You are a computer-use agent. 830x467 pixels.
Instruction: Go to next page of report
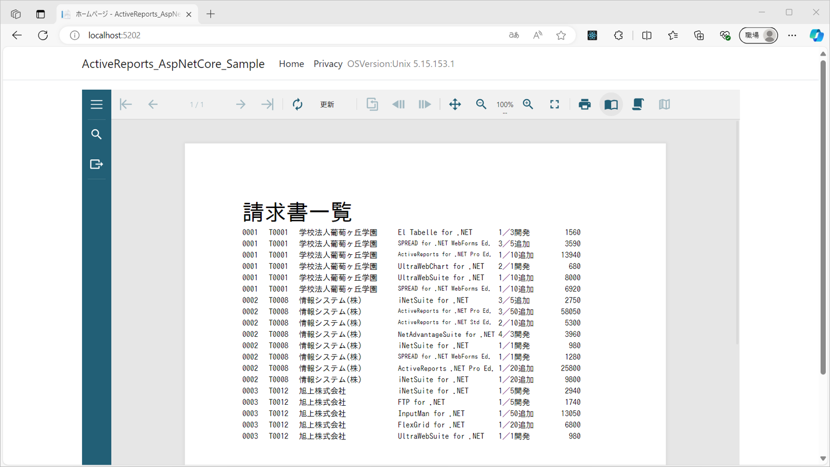(241, 104)
